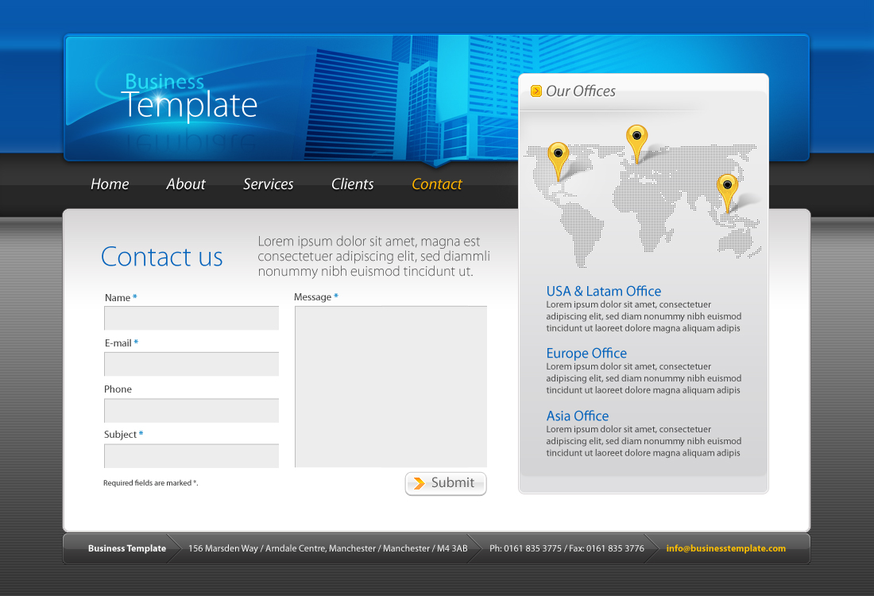Click the footer phone and fax numbers

click(x=567, y=548)
